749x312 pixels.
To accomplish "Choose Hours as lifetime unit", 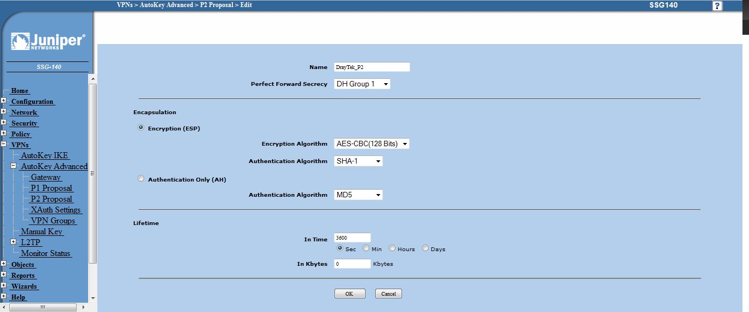I will (x=392, y=248).
